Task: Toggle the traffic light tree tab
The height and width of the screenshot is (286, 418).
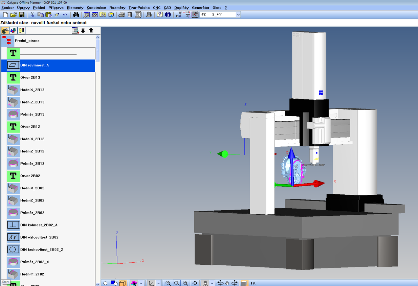Action: tap(21, 30)
